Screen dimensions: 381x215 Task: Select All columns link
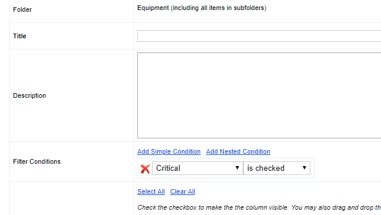coord(151,191)
